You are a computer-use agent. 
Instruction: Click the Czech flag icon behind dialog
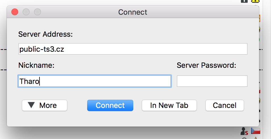tap(256, 131)
